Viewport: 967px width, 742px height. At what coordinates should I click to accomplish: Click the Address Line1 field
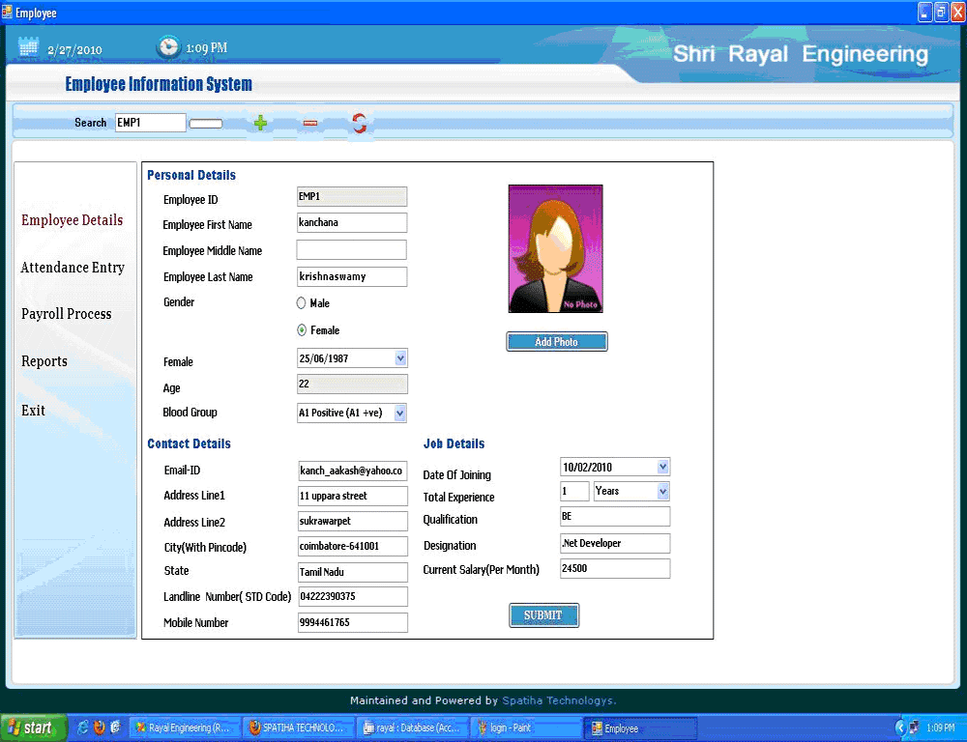coord(353,496)
